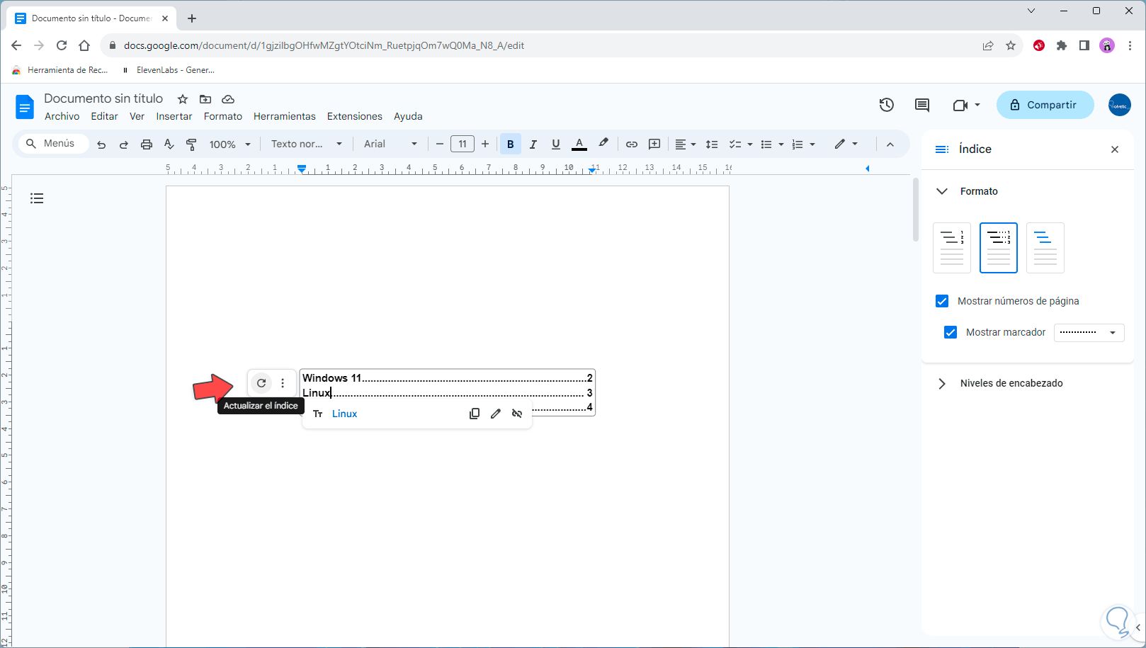Open the highlight color pen tool

pos(603,144)
